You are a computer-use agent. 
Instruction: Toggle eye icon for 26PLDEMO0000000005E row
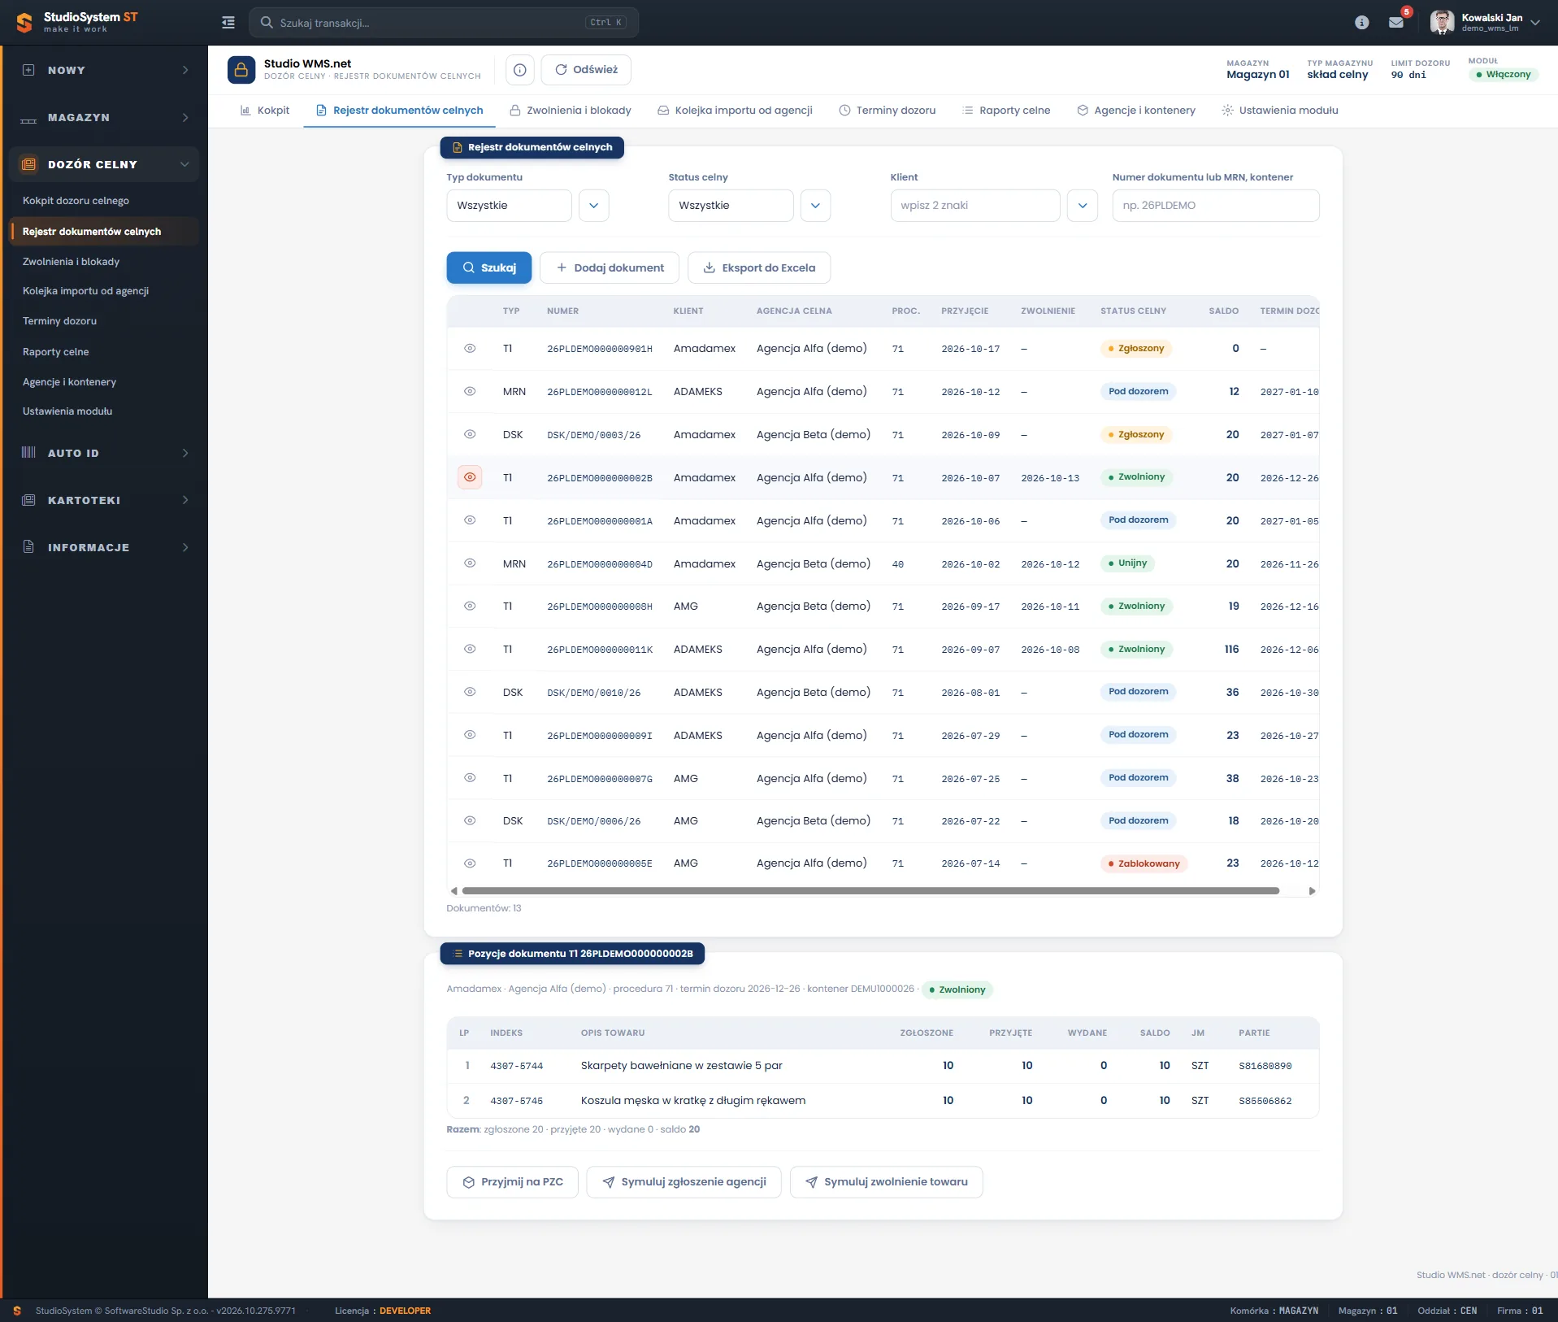click(x=470, y=863)
